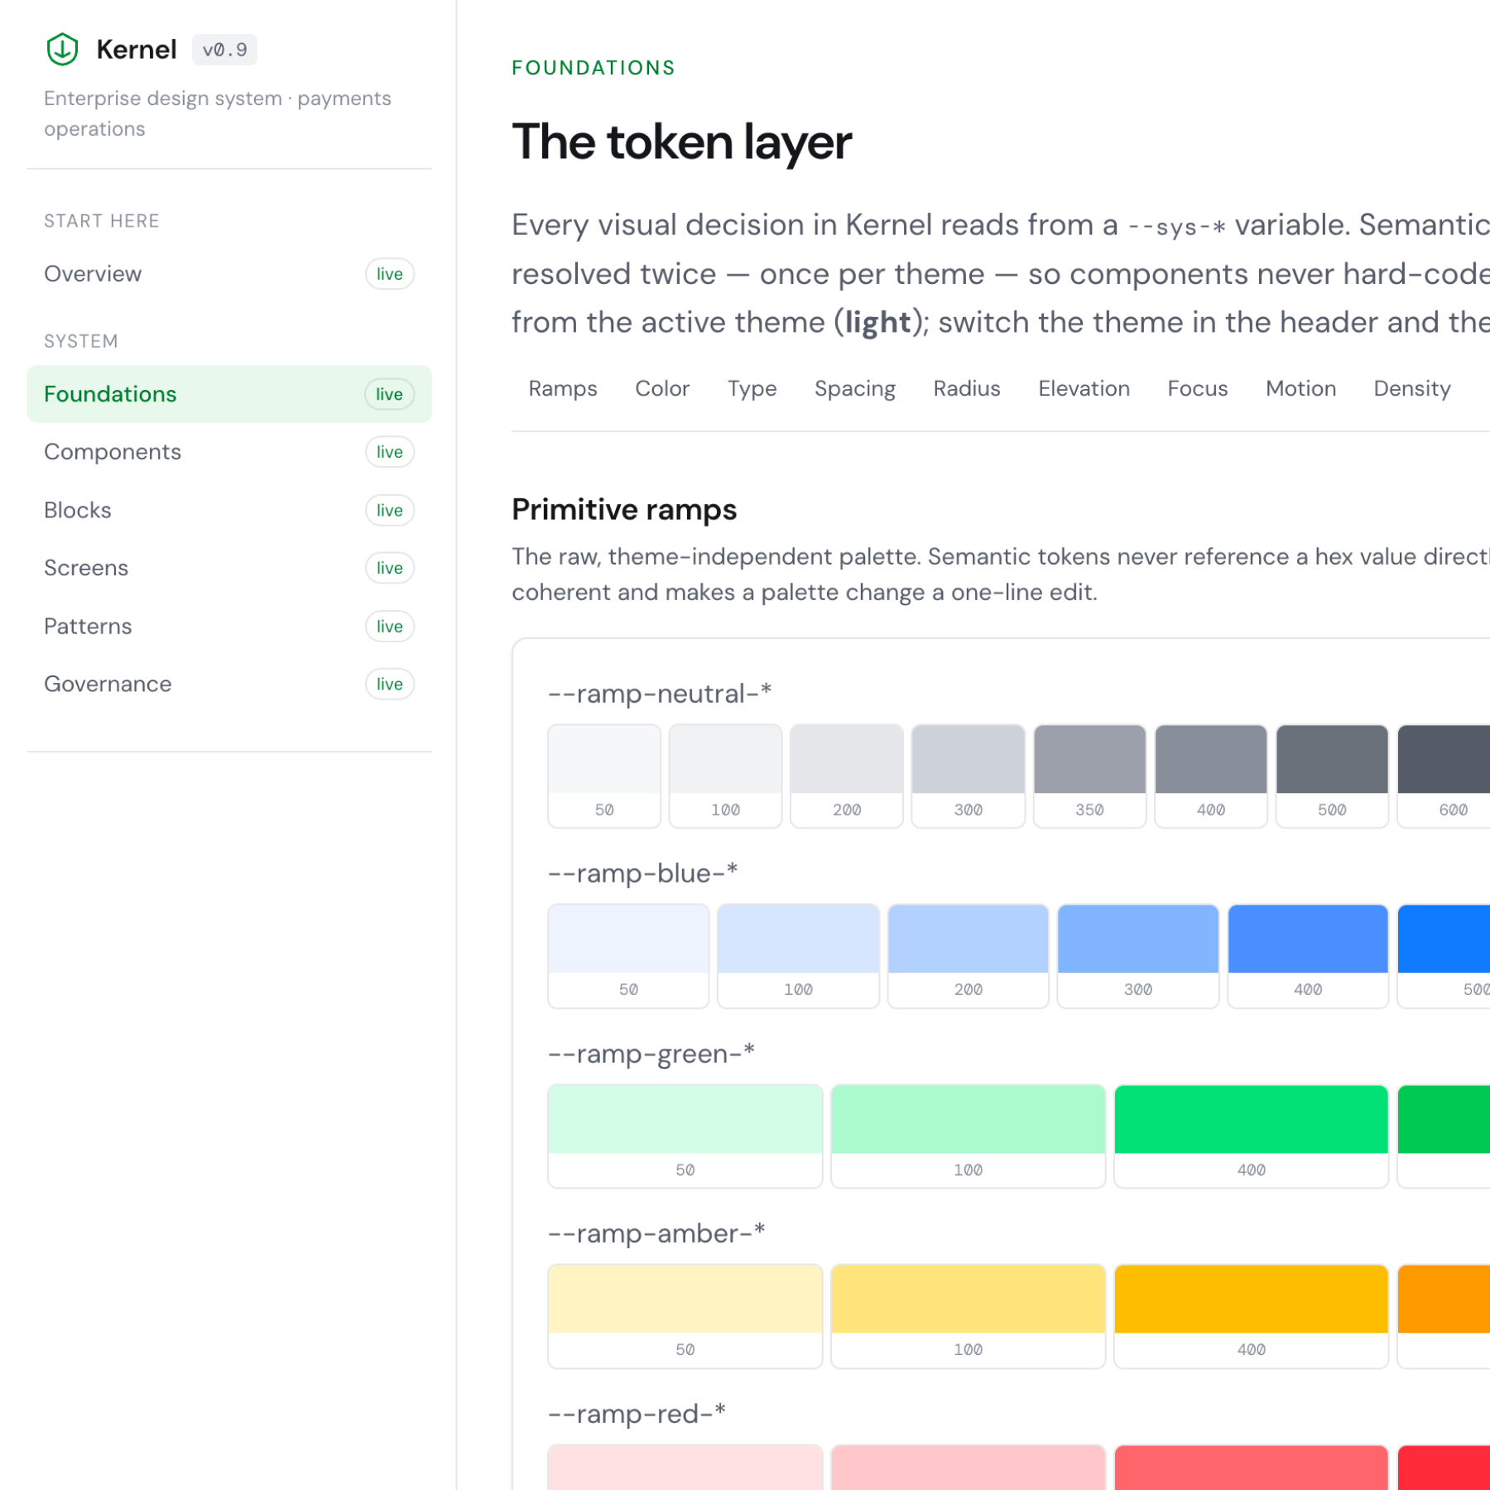Click the live badge next to Governance

tap(390, 685)
